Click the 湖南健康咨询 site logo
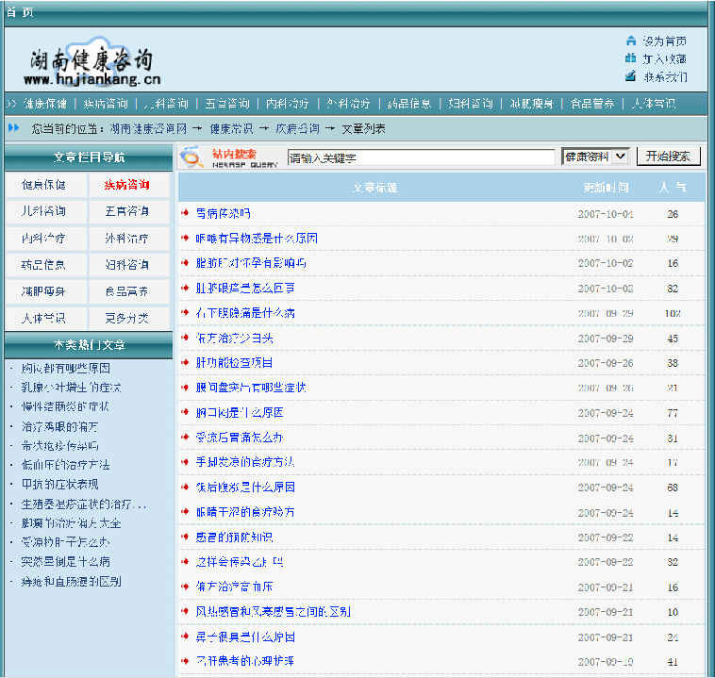Viewport: 715px width, 678px height. click(x=92, y=62)
